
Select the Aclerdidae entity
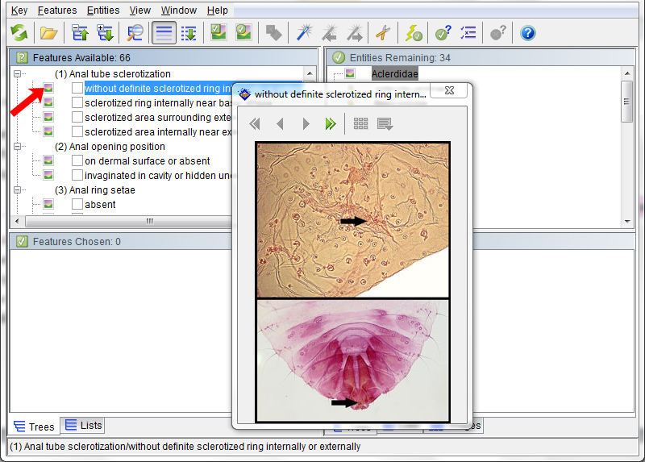(x=394, y=74)
